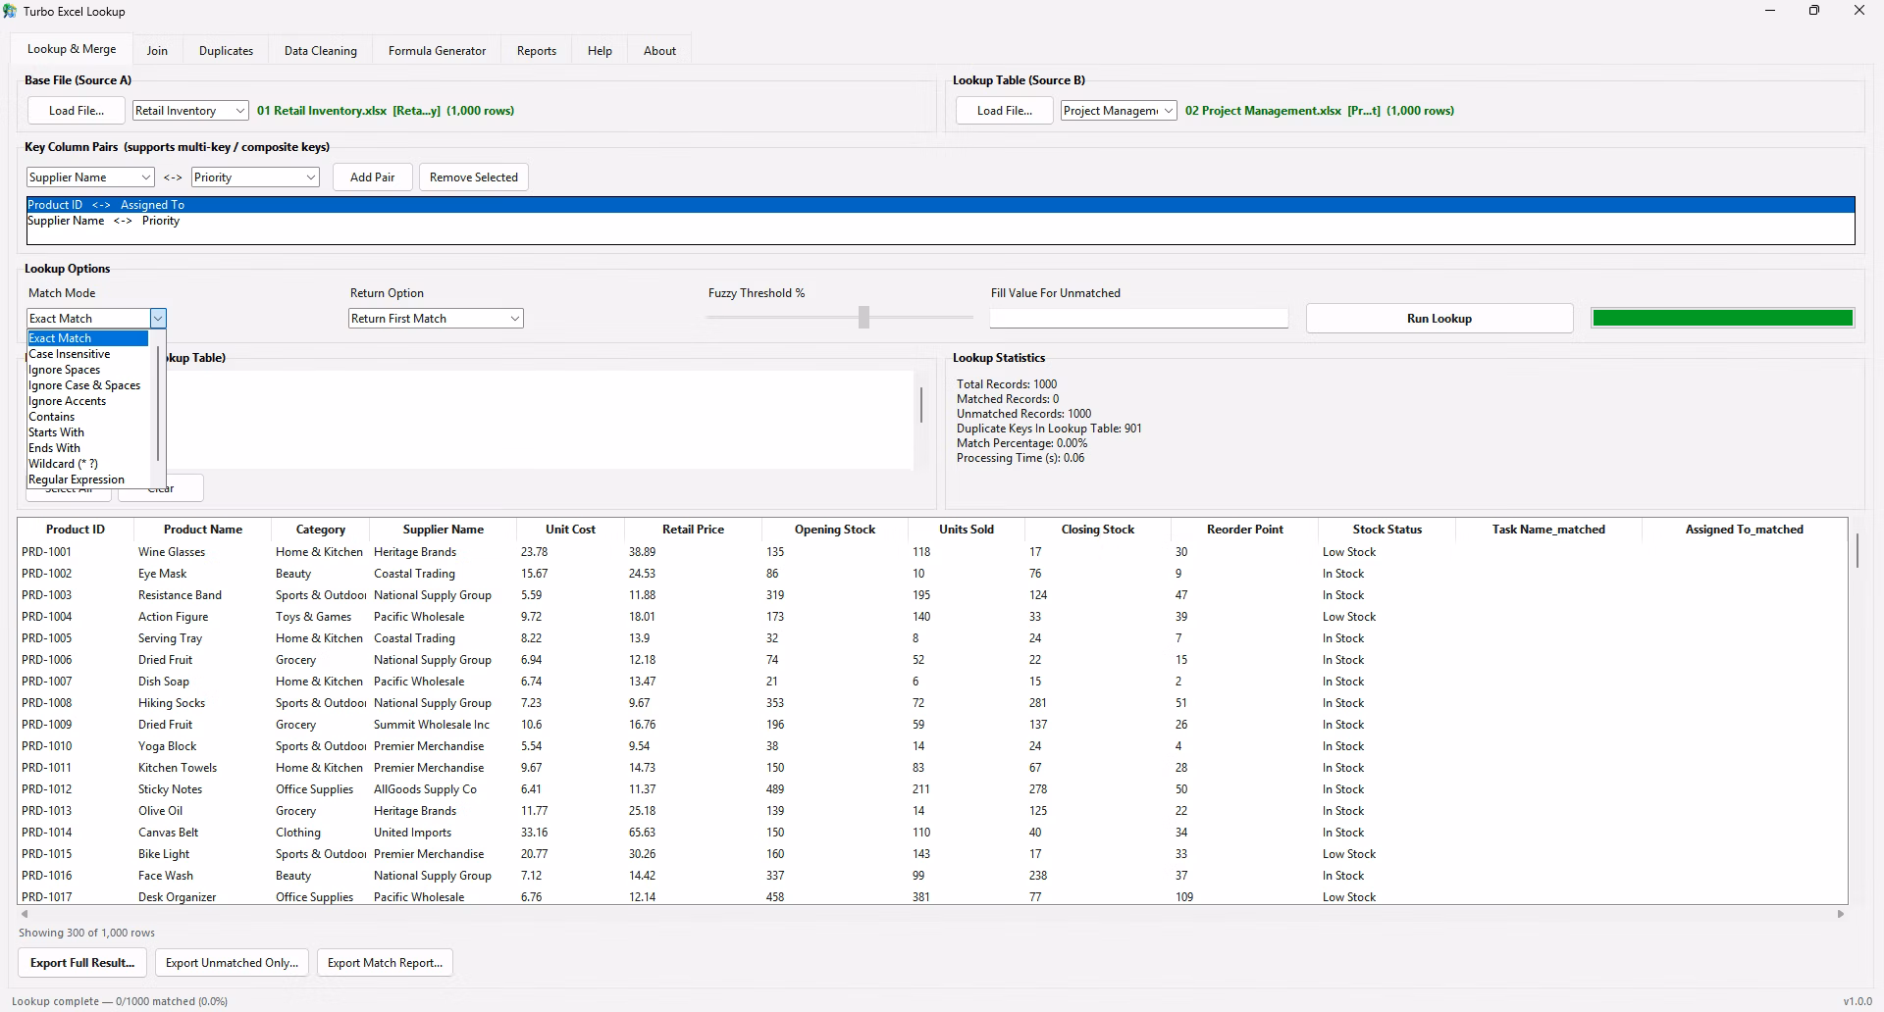Click the Reorder Point column header
Screen dimensions: 1884x1012
coord(1245,530)
